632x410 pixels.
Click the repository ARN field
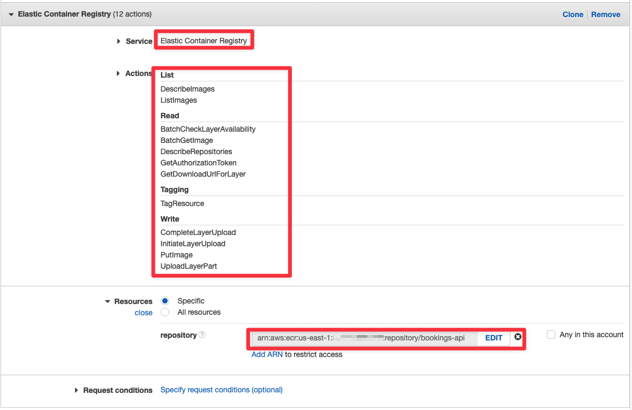[x=364, y=338]
